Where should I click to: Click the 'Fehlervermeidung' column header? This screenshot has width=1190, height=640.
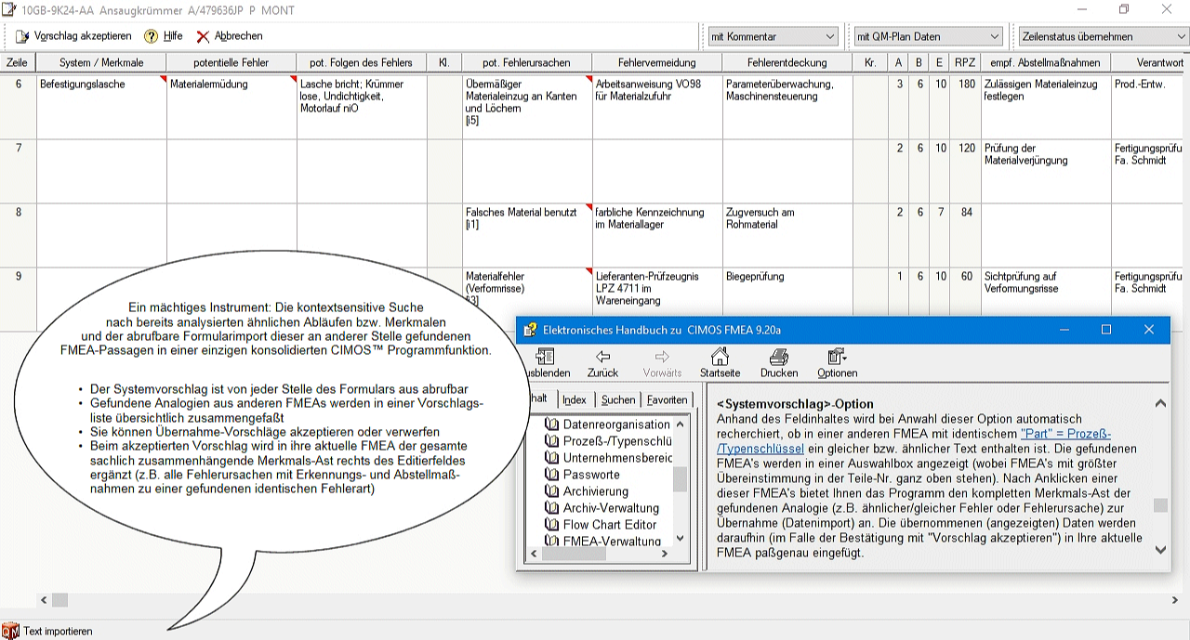point(656,62)
